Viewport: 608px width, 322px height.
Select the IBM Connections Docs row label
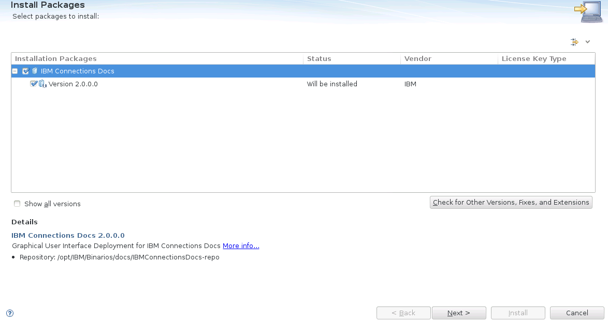coord(77,71)
